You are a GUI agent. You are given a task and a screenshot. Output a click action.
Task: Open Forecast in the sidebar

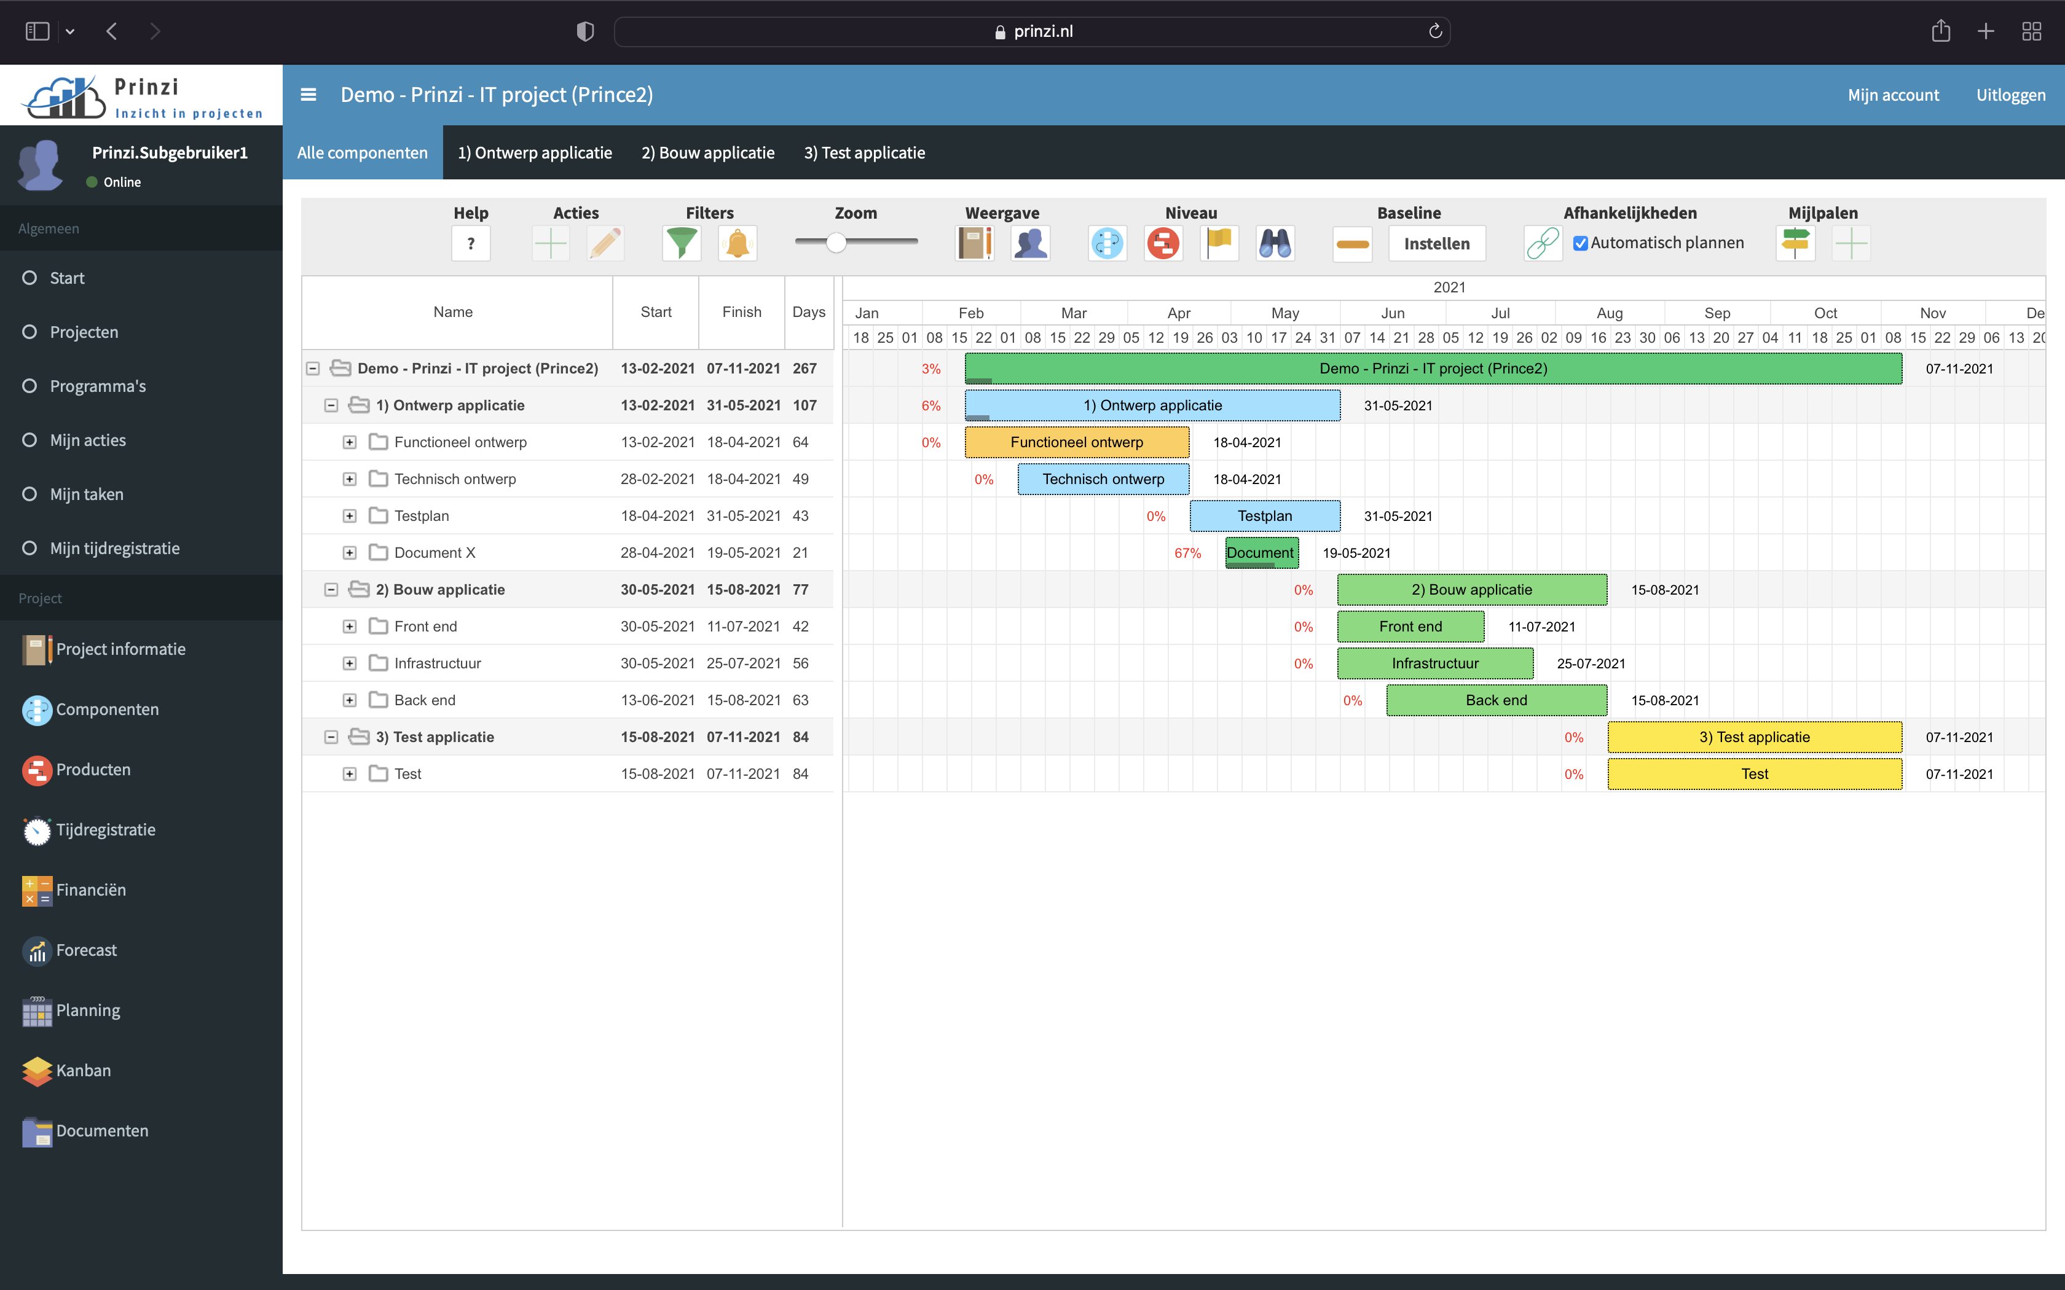tap(70, 950)
